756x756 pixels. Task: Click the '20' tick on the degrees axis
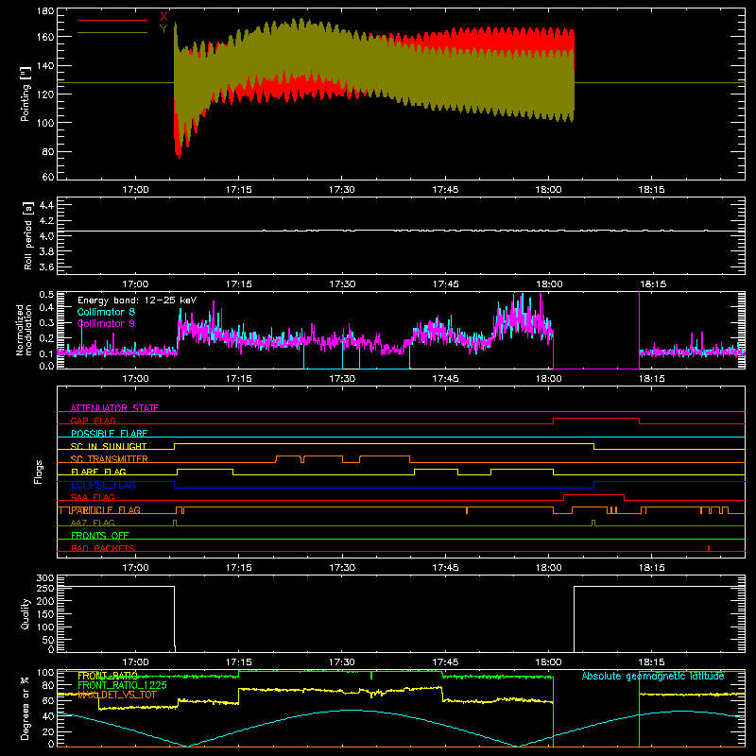click(x=48, y=731)
